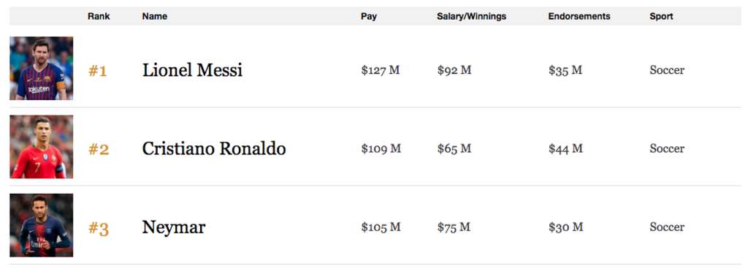The height and width of the screenshot is (269, 748).
Task: Open the Cristiano Ronaldo name link
Action: [x=214, y=148]
